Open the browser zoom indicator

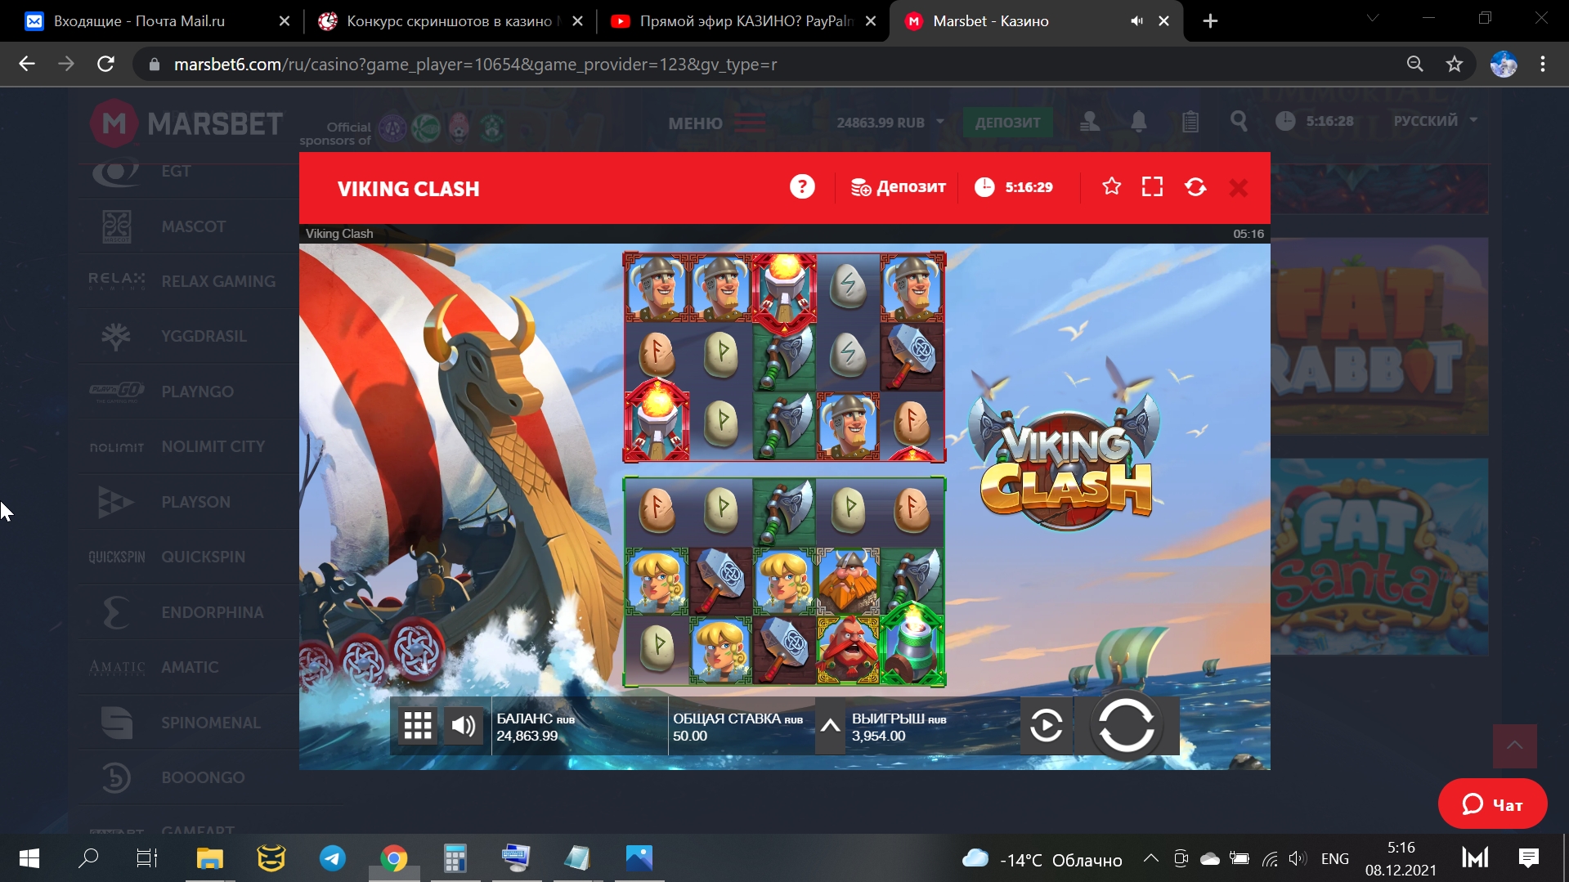1414,64
